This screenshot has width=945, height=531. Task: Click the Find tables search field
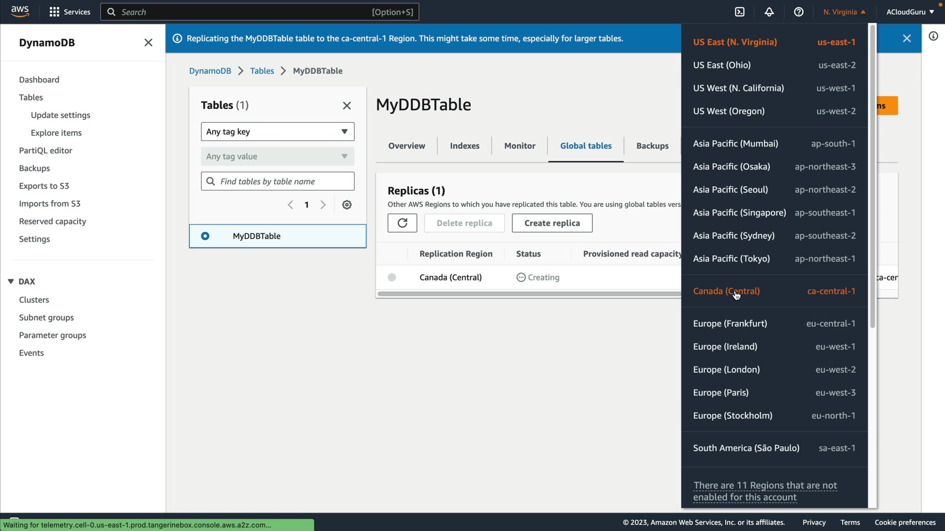[278, 181]
